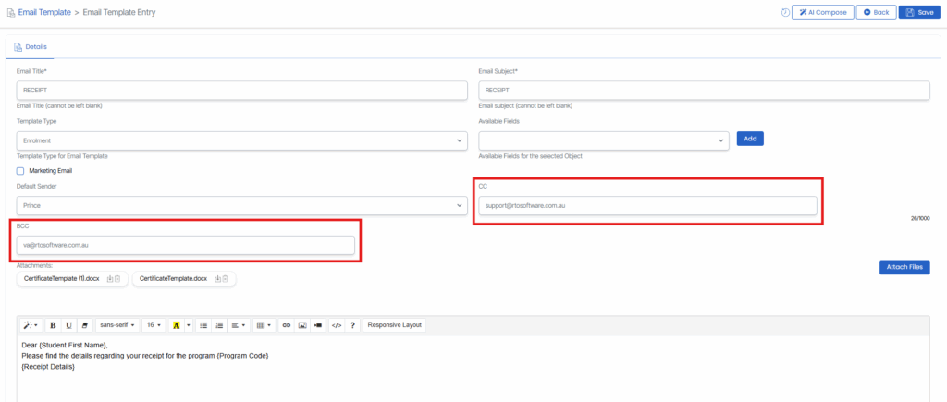Enable the Marketing Email checkbox

click(x=20, y=170)
